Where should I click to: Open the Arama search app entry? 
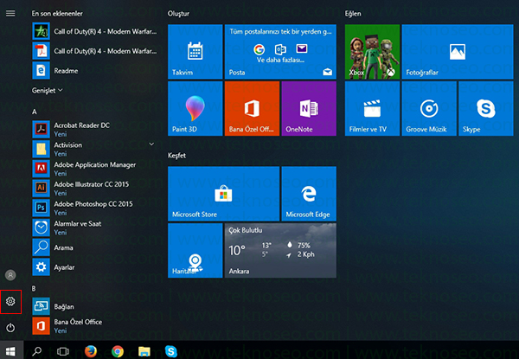(x=94, y=247)
